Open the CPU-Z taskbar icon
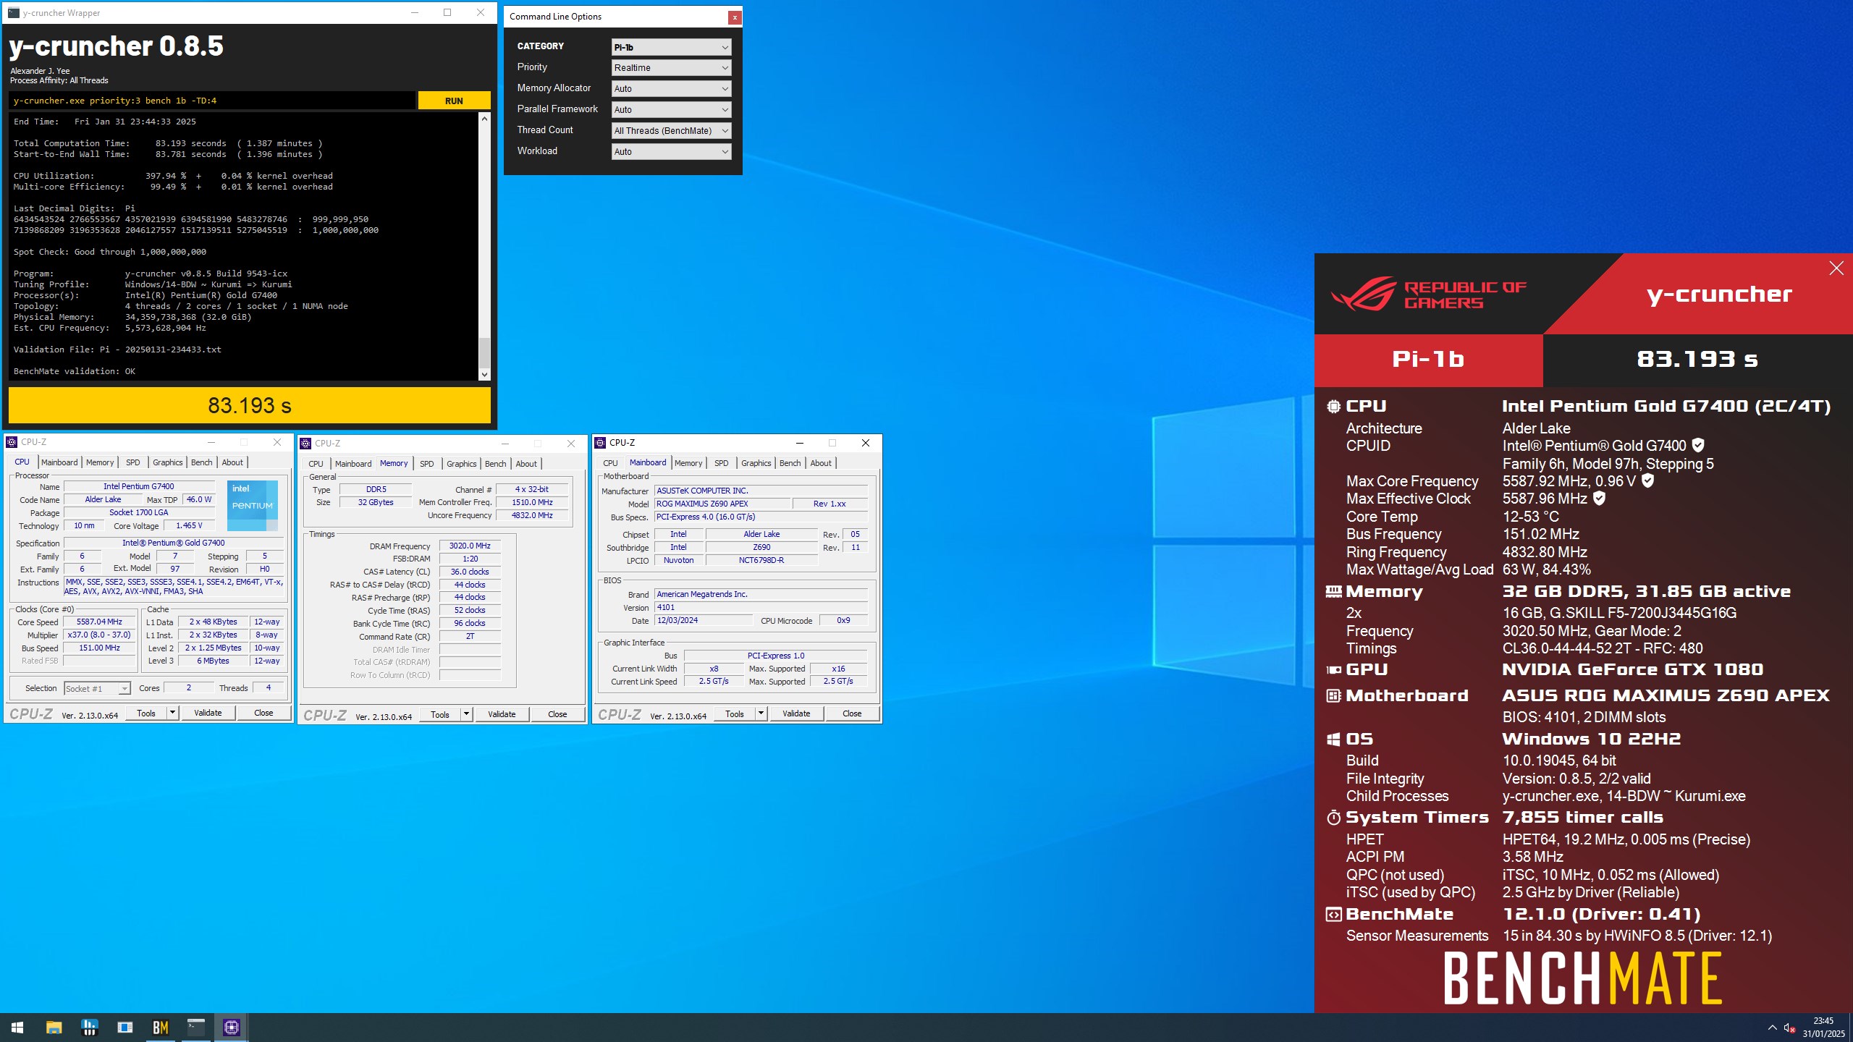 pos(232,1028)
